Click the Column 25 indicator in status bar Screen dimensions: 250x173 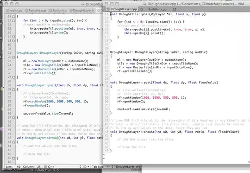click(x=32, y=167)
